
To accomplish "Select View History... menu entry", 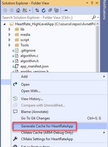I will (59, 99).
